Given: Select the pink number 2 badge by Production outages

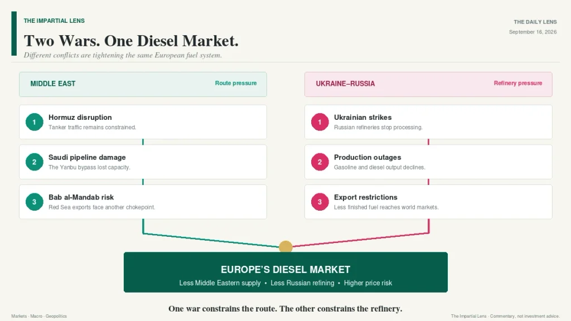Looking at the screenshot, I should pyautogui.click(x=320, y=162).
